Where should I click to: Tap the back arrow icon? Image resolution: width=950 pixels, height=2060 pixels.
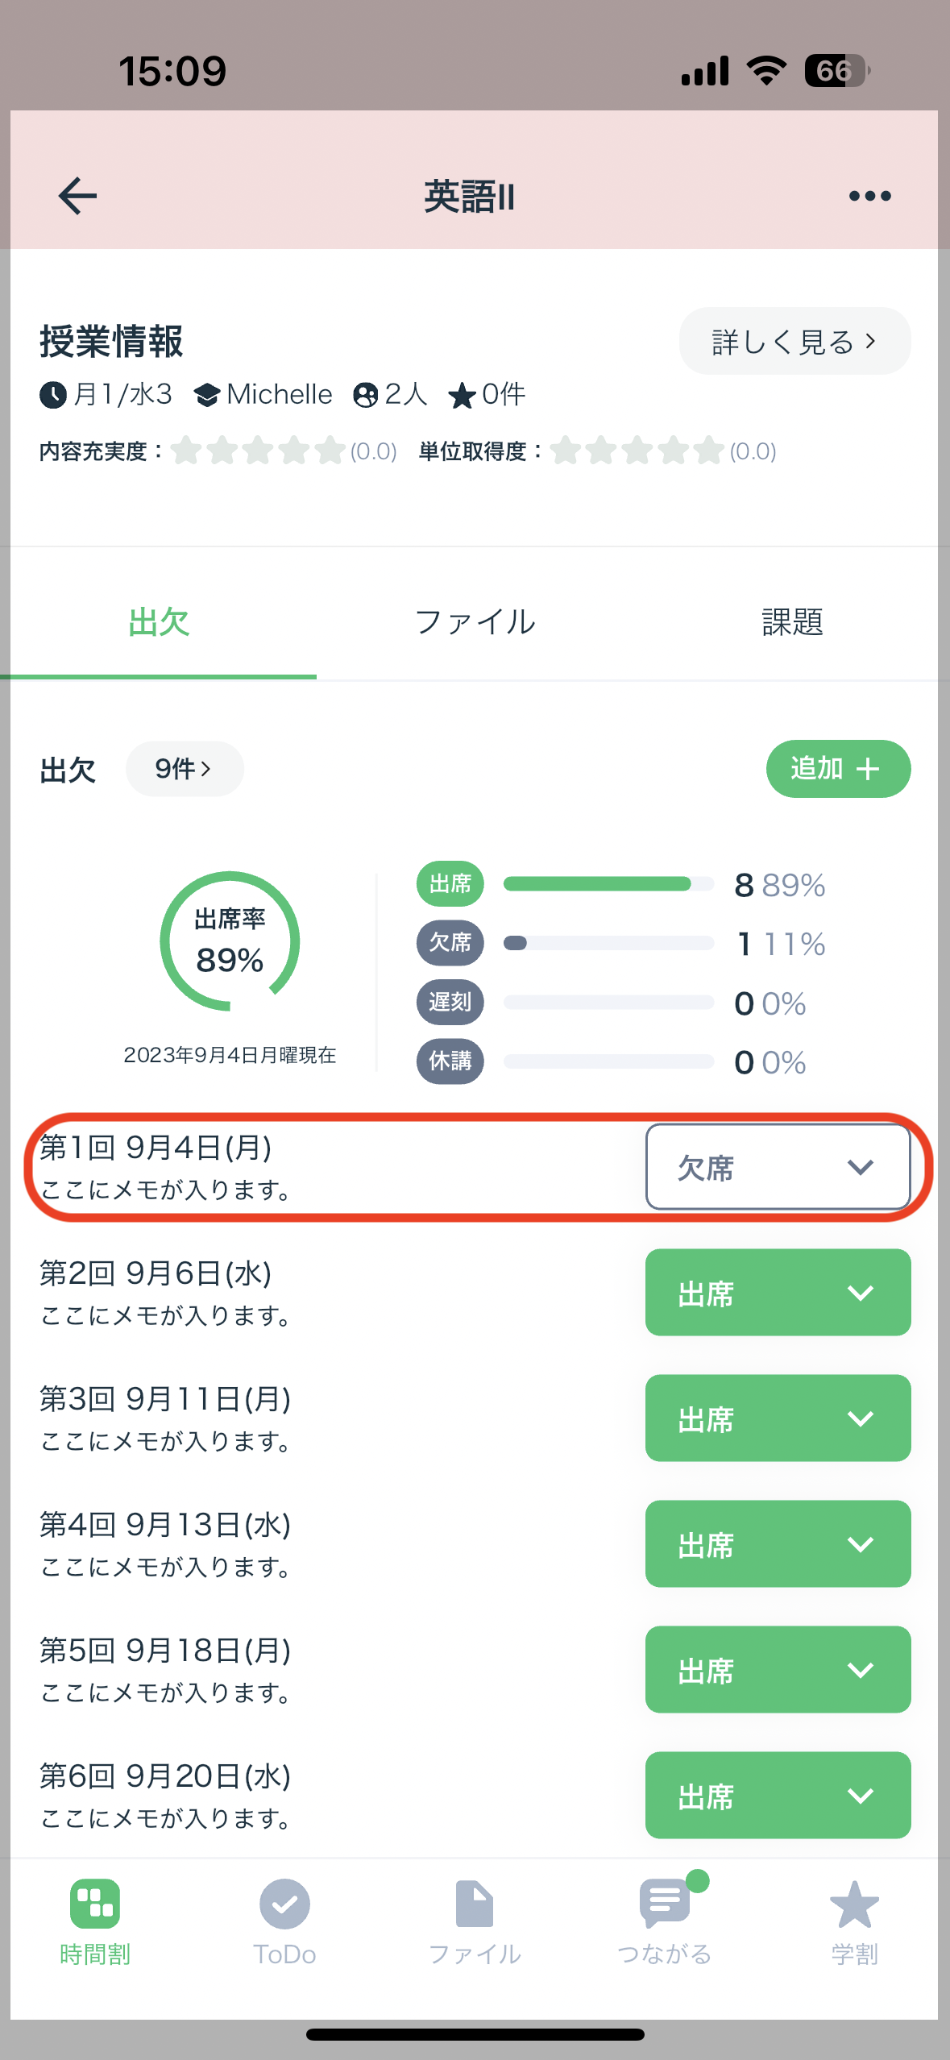click(77, 196)
